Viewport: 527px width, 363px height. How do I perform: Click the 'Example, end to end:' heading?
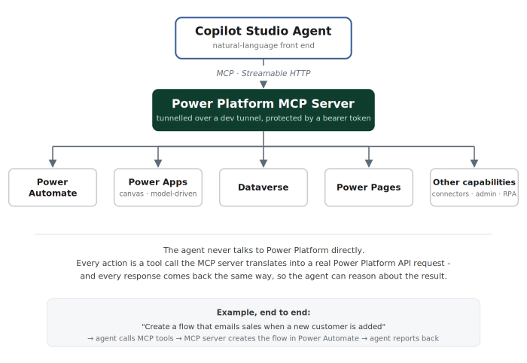pyautogui.click(x=263, y=313)
